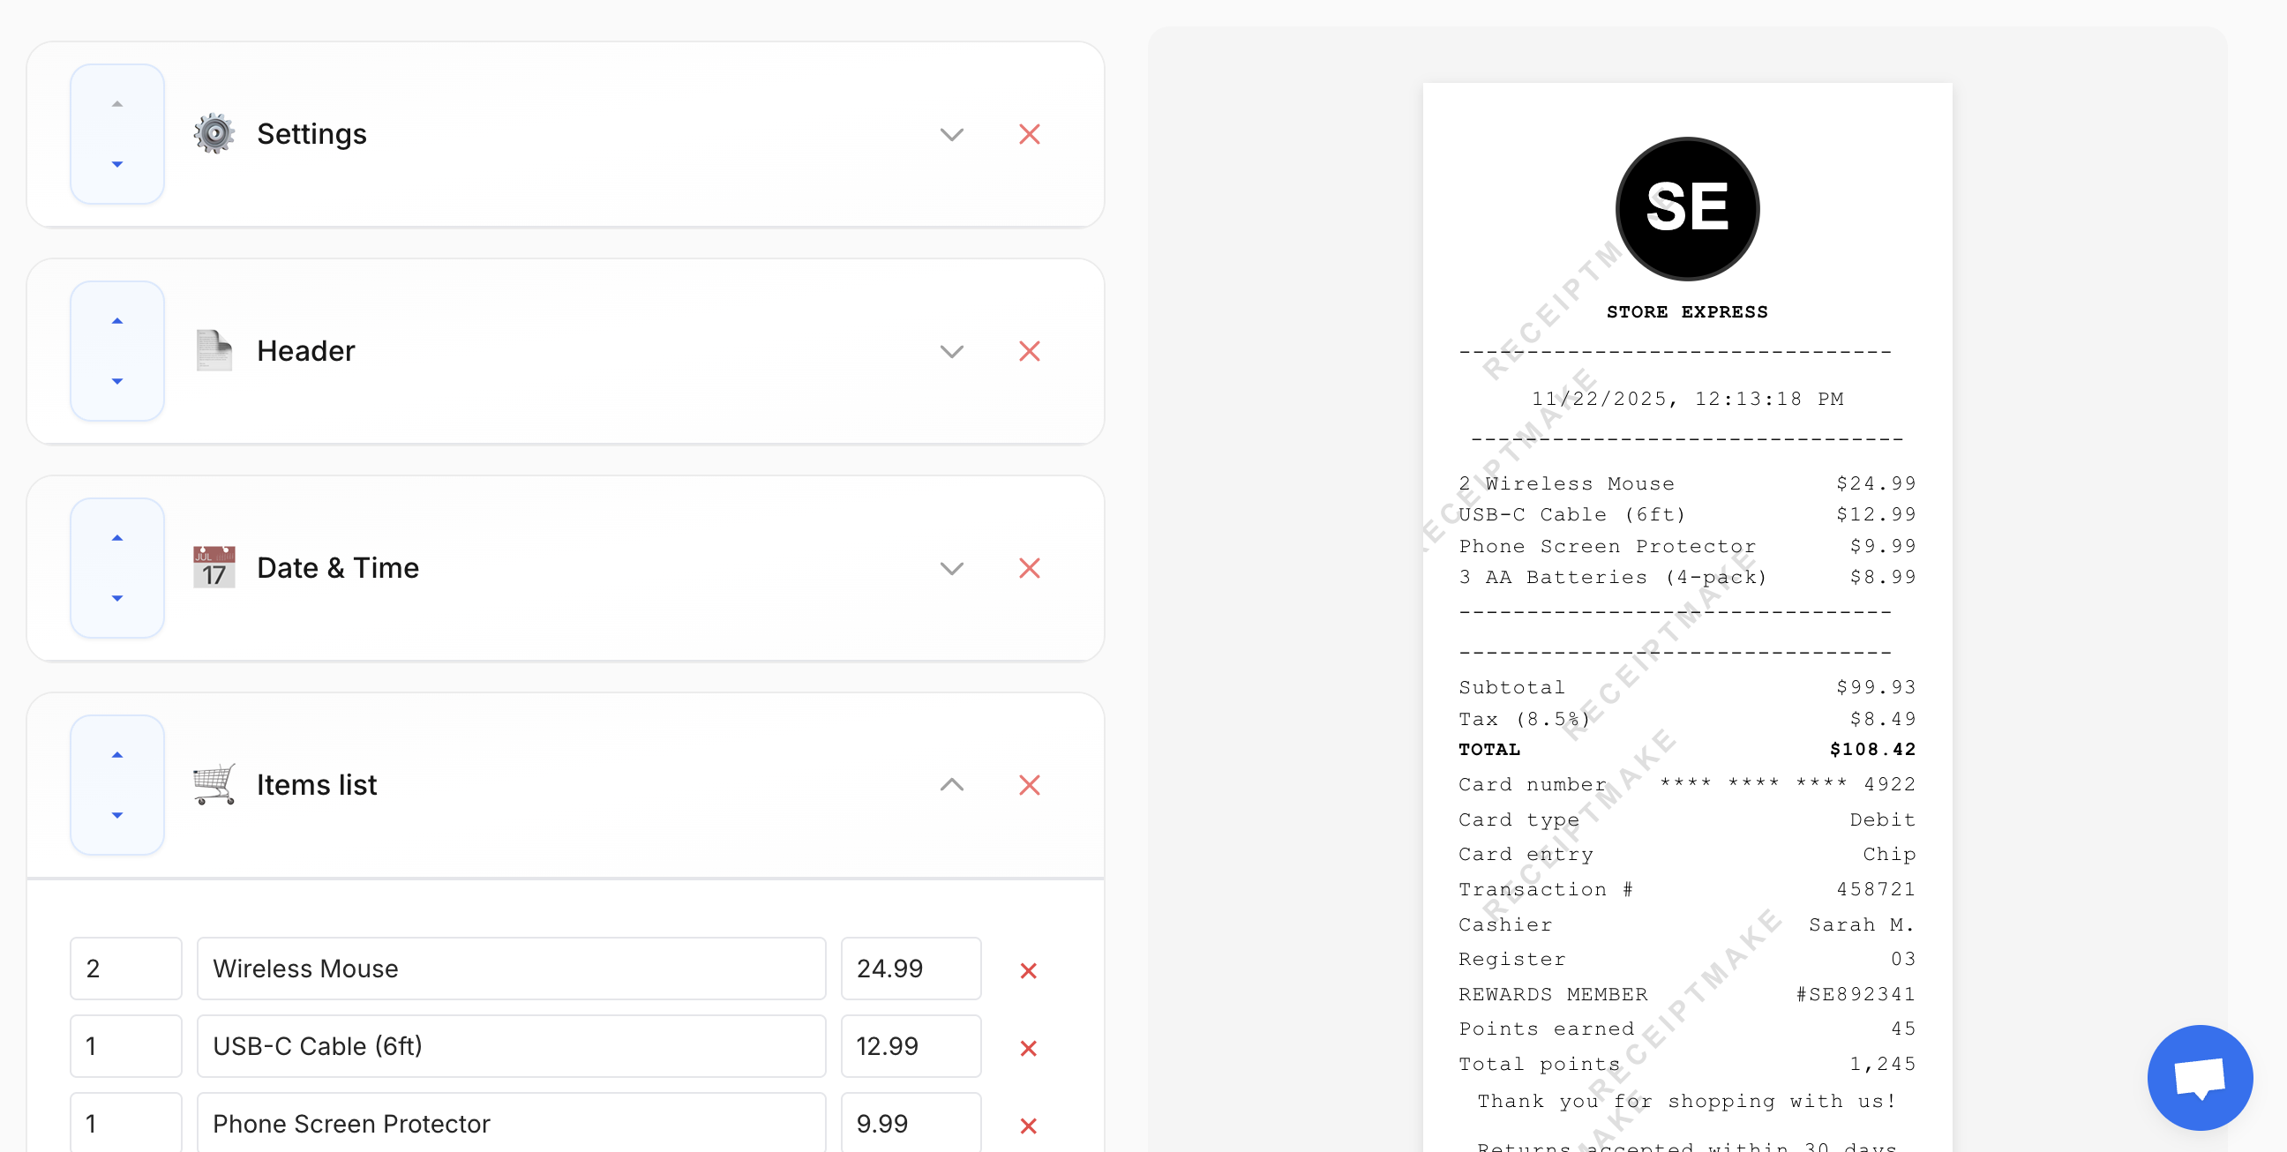Move the Settings section up
Screen dimensions: 2287x1152
pos(116,103)
